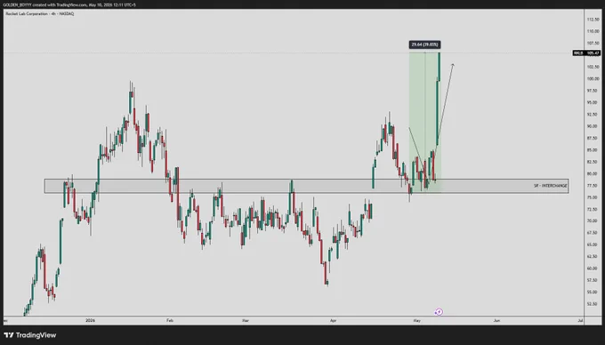Click the 80.00 price axis label
The width and height of the screenshot is (605, 345).
(x=593, y=173)
